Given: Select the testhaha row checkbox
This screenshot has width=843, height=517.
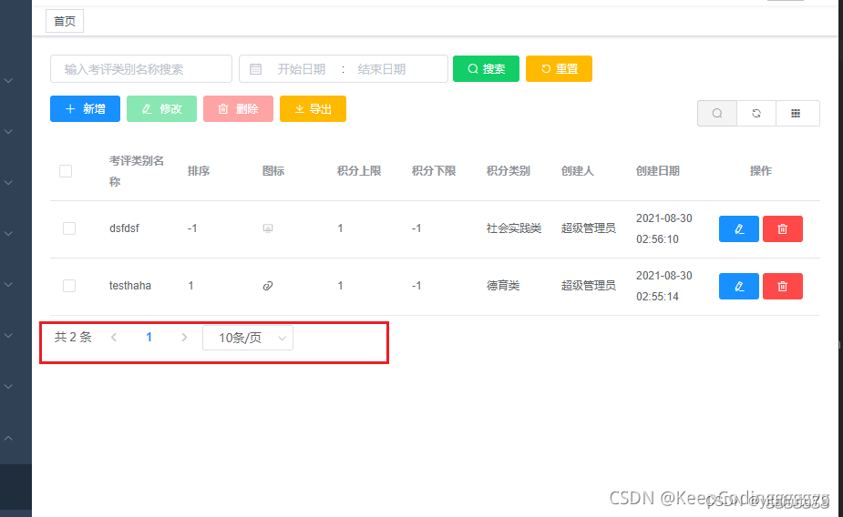Looking at the screenshot, I should click(x=69, y=286).
